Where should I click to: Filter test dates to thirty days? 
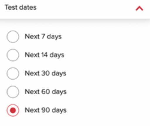pos(13,73)
